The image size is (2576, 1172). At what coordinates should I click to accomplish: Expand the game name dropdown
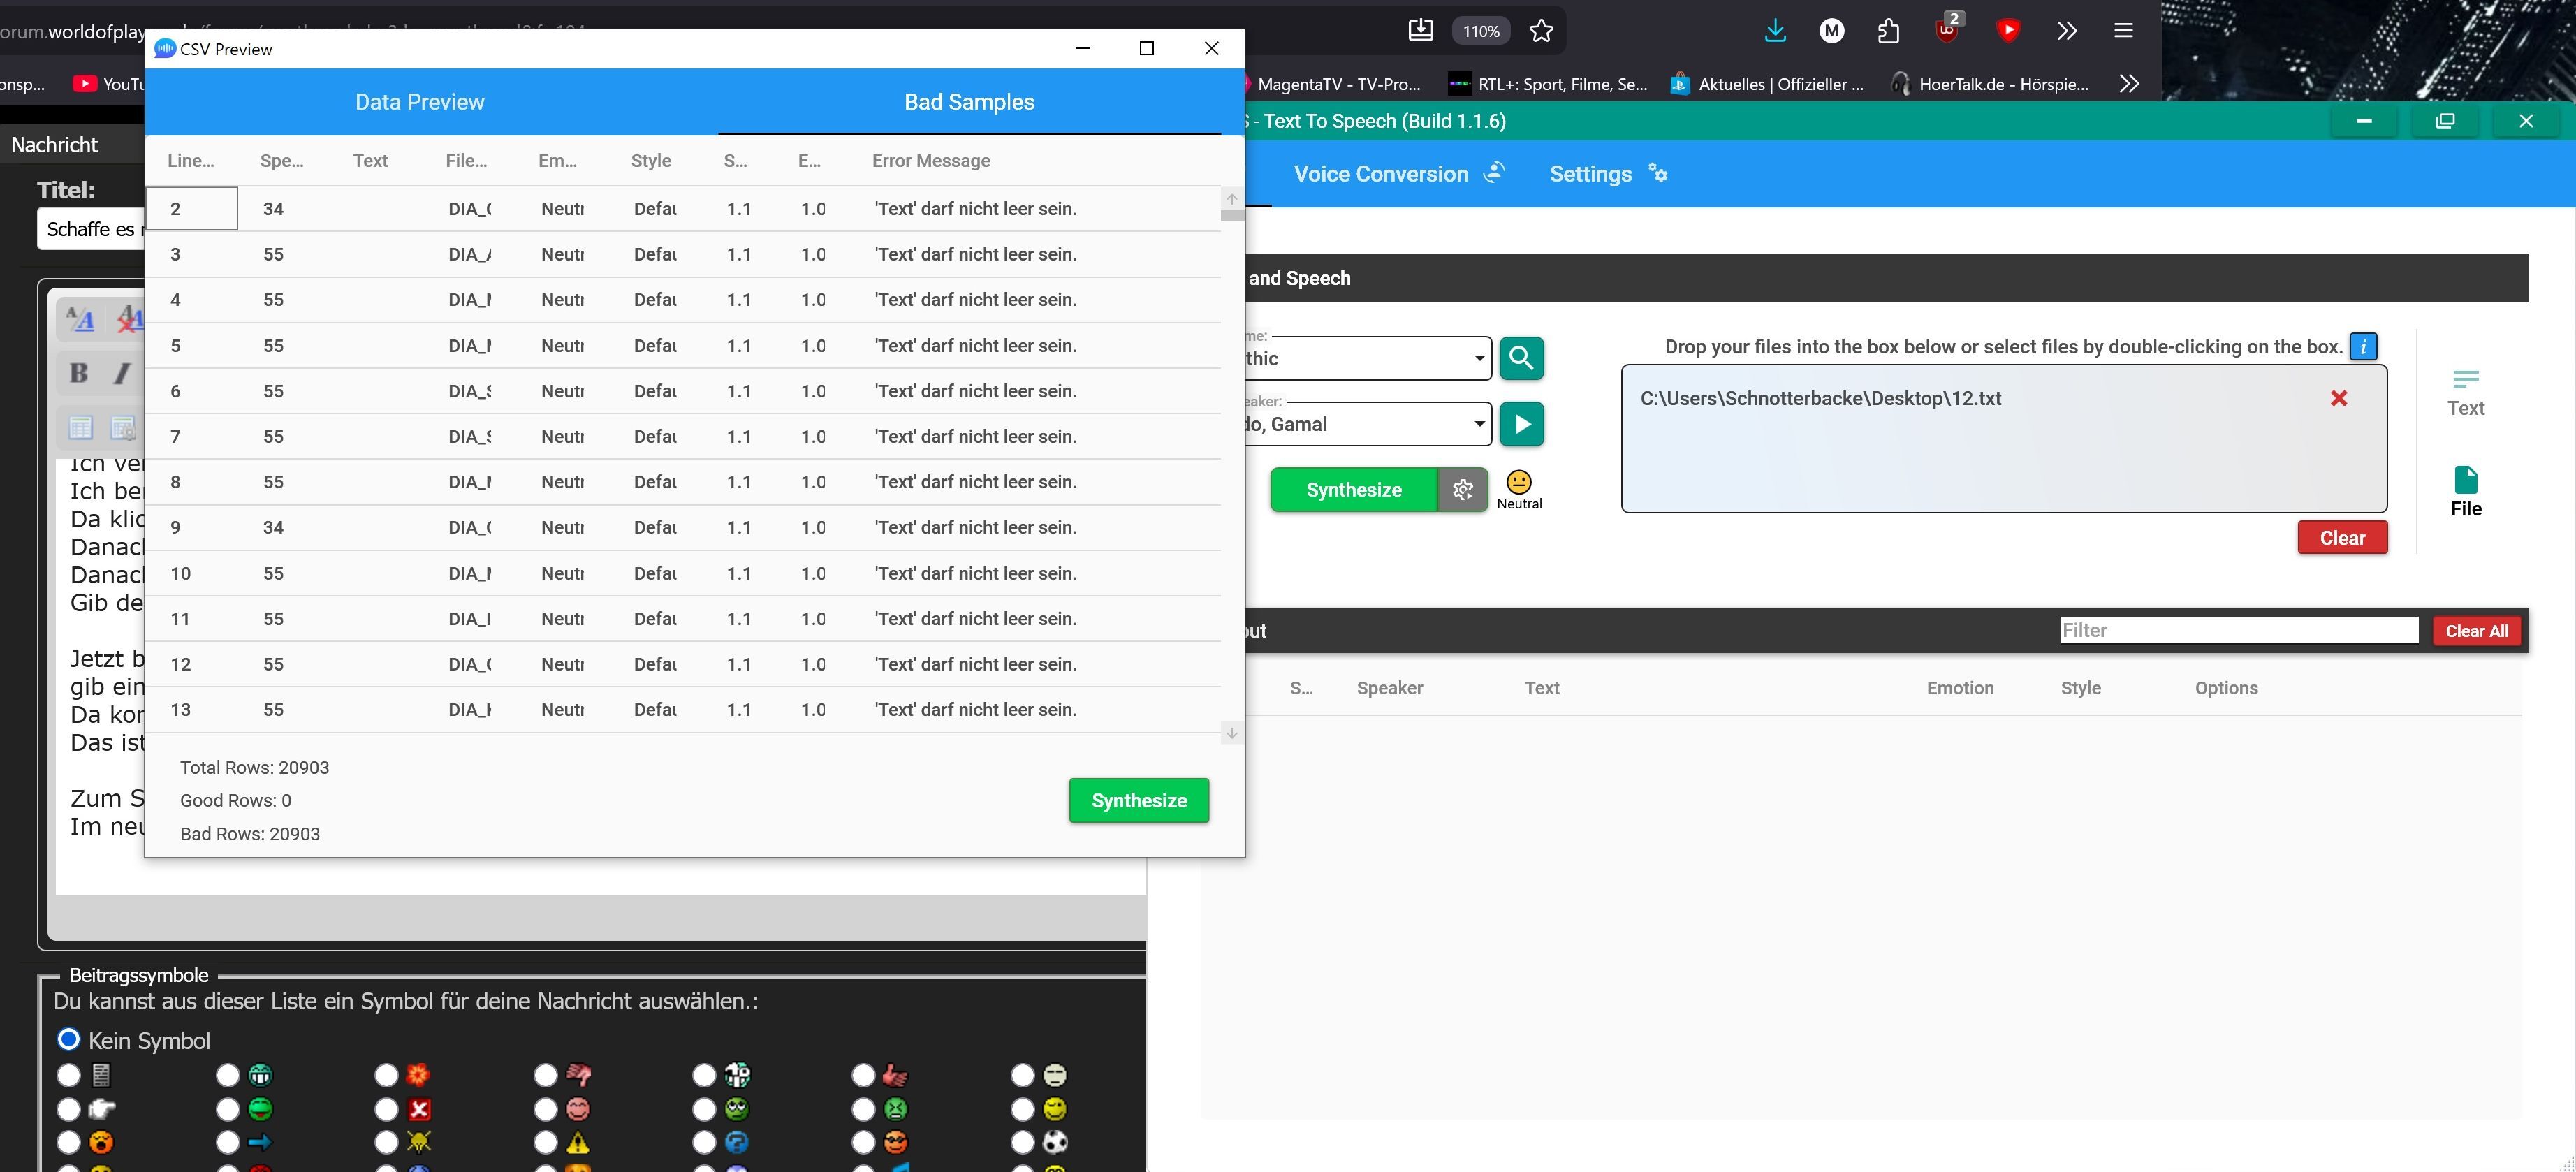1478,358
